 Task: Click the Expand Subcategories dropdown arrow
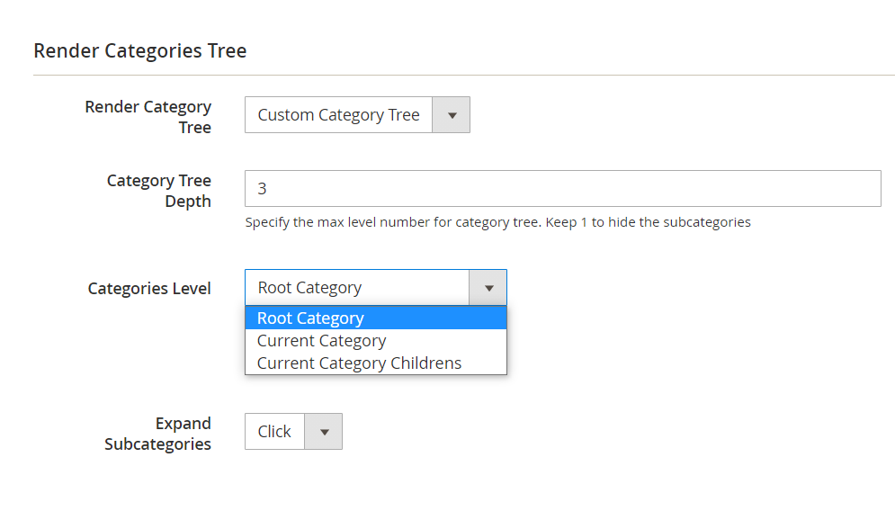pyautogui.click(x=324, y=432)
